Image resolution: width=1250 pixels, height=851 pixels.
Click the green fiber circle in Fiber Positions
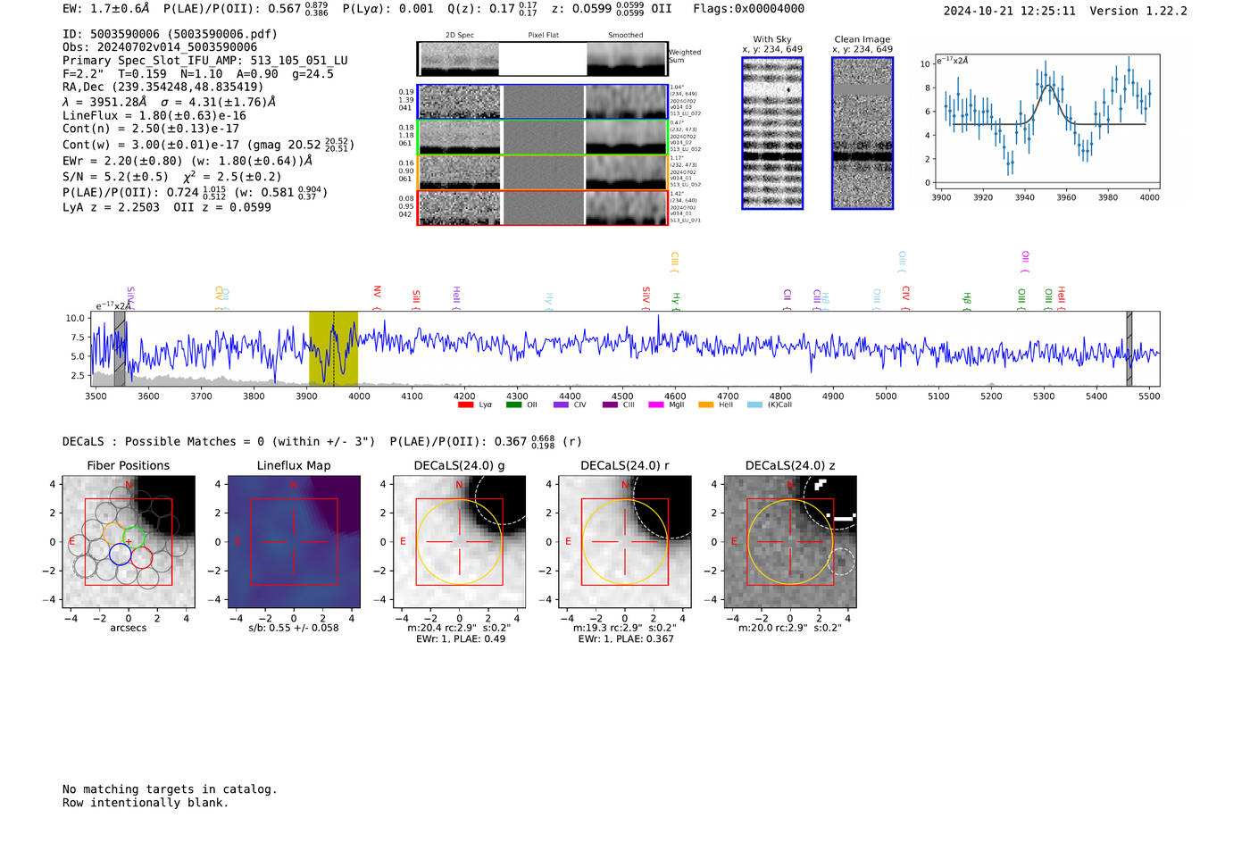[134, 538]
